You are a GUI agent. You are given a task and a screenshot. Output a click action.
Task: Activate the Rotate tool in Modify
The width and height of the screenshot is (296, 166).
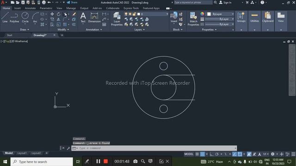pyautogui.click(x=59, y=14)
